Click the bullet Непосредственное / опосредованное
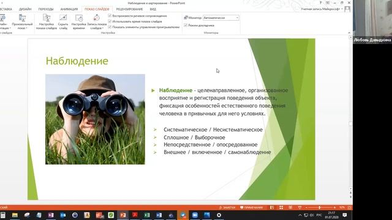The image size is (392, 220). tap(211, 145)
